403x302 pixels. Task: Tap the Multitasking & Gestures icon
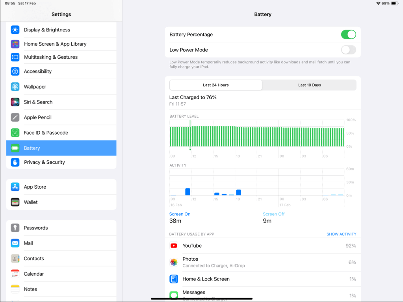point(15,57)
